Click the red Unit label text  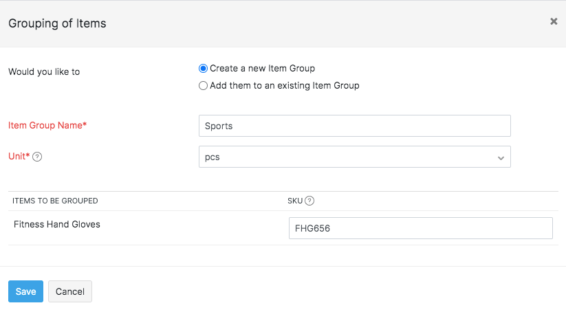[x=19, y=157]
